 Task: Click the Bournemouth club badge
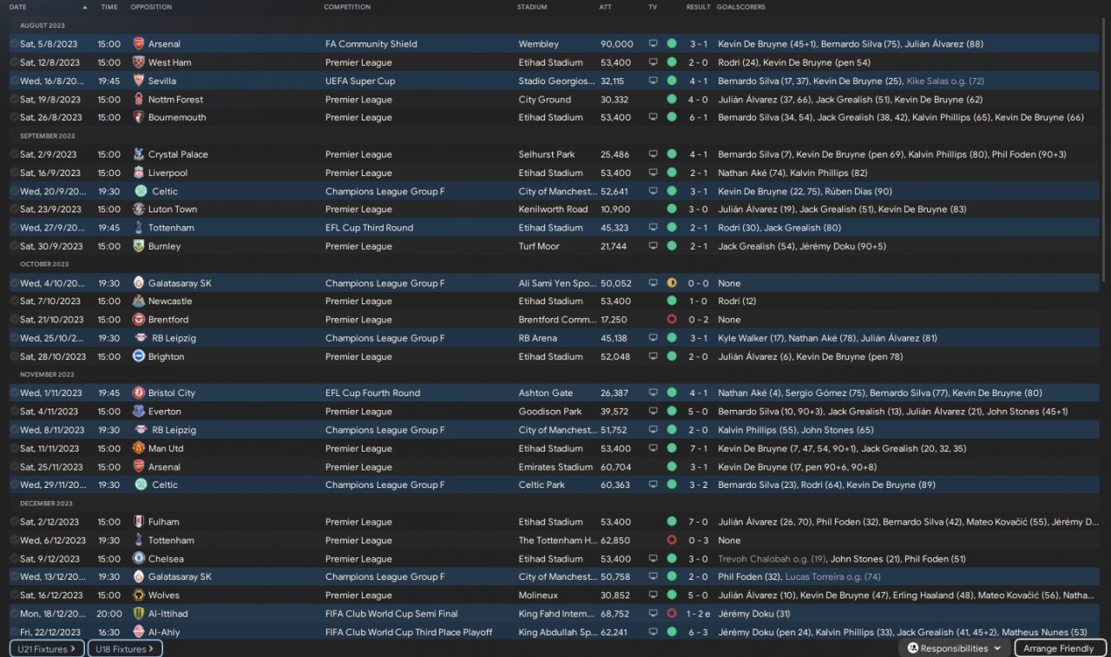pyautogui.click(x=139, y=118)
